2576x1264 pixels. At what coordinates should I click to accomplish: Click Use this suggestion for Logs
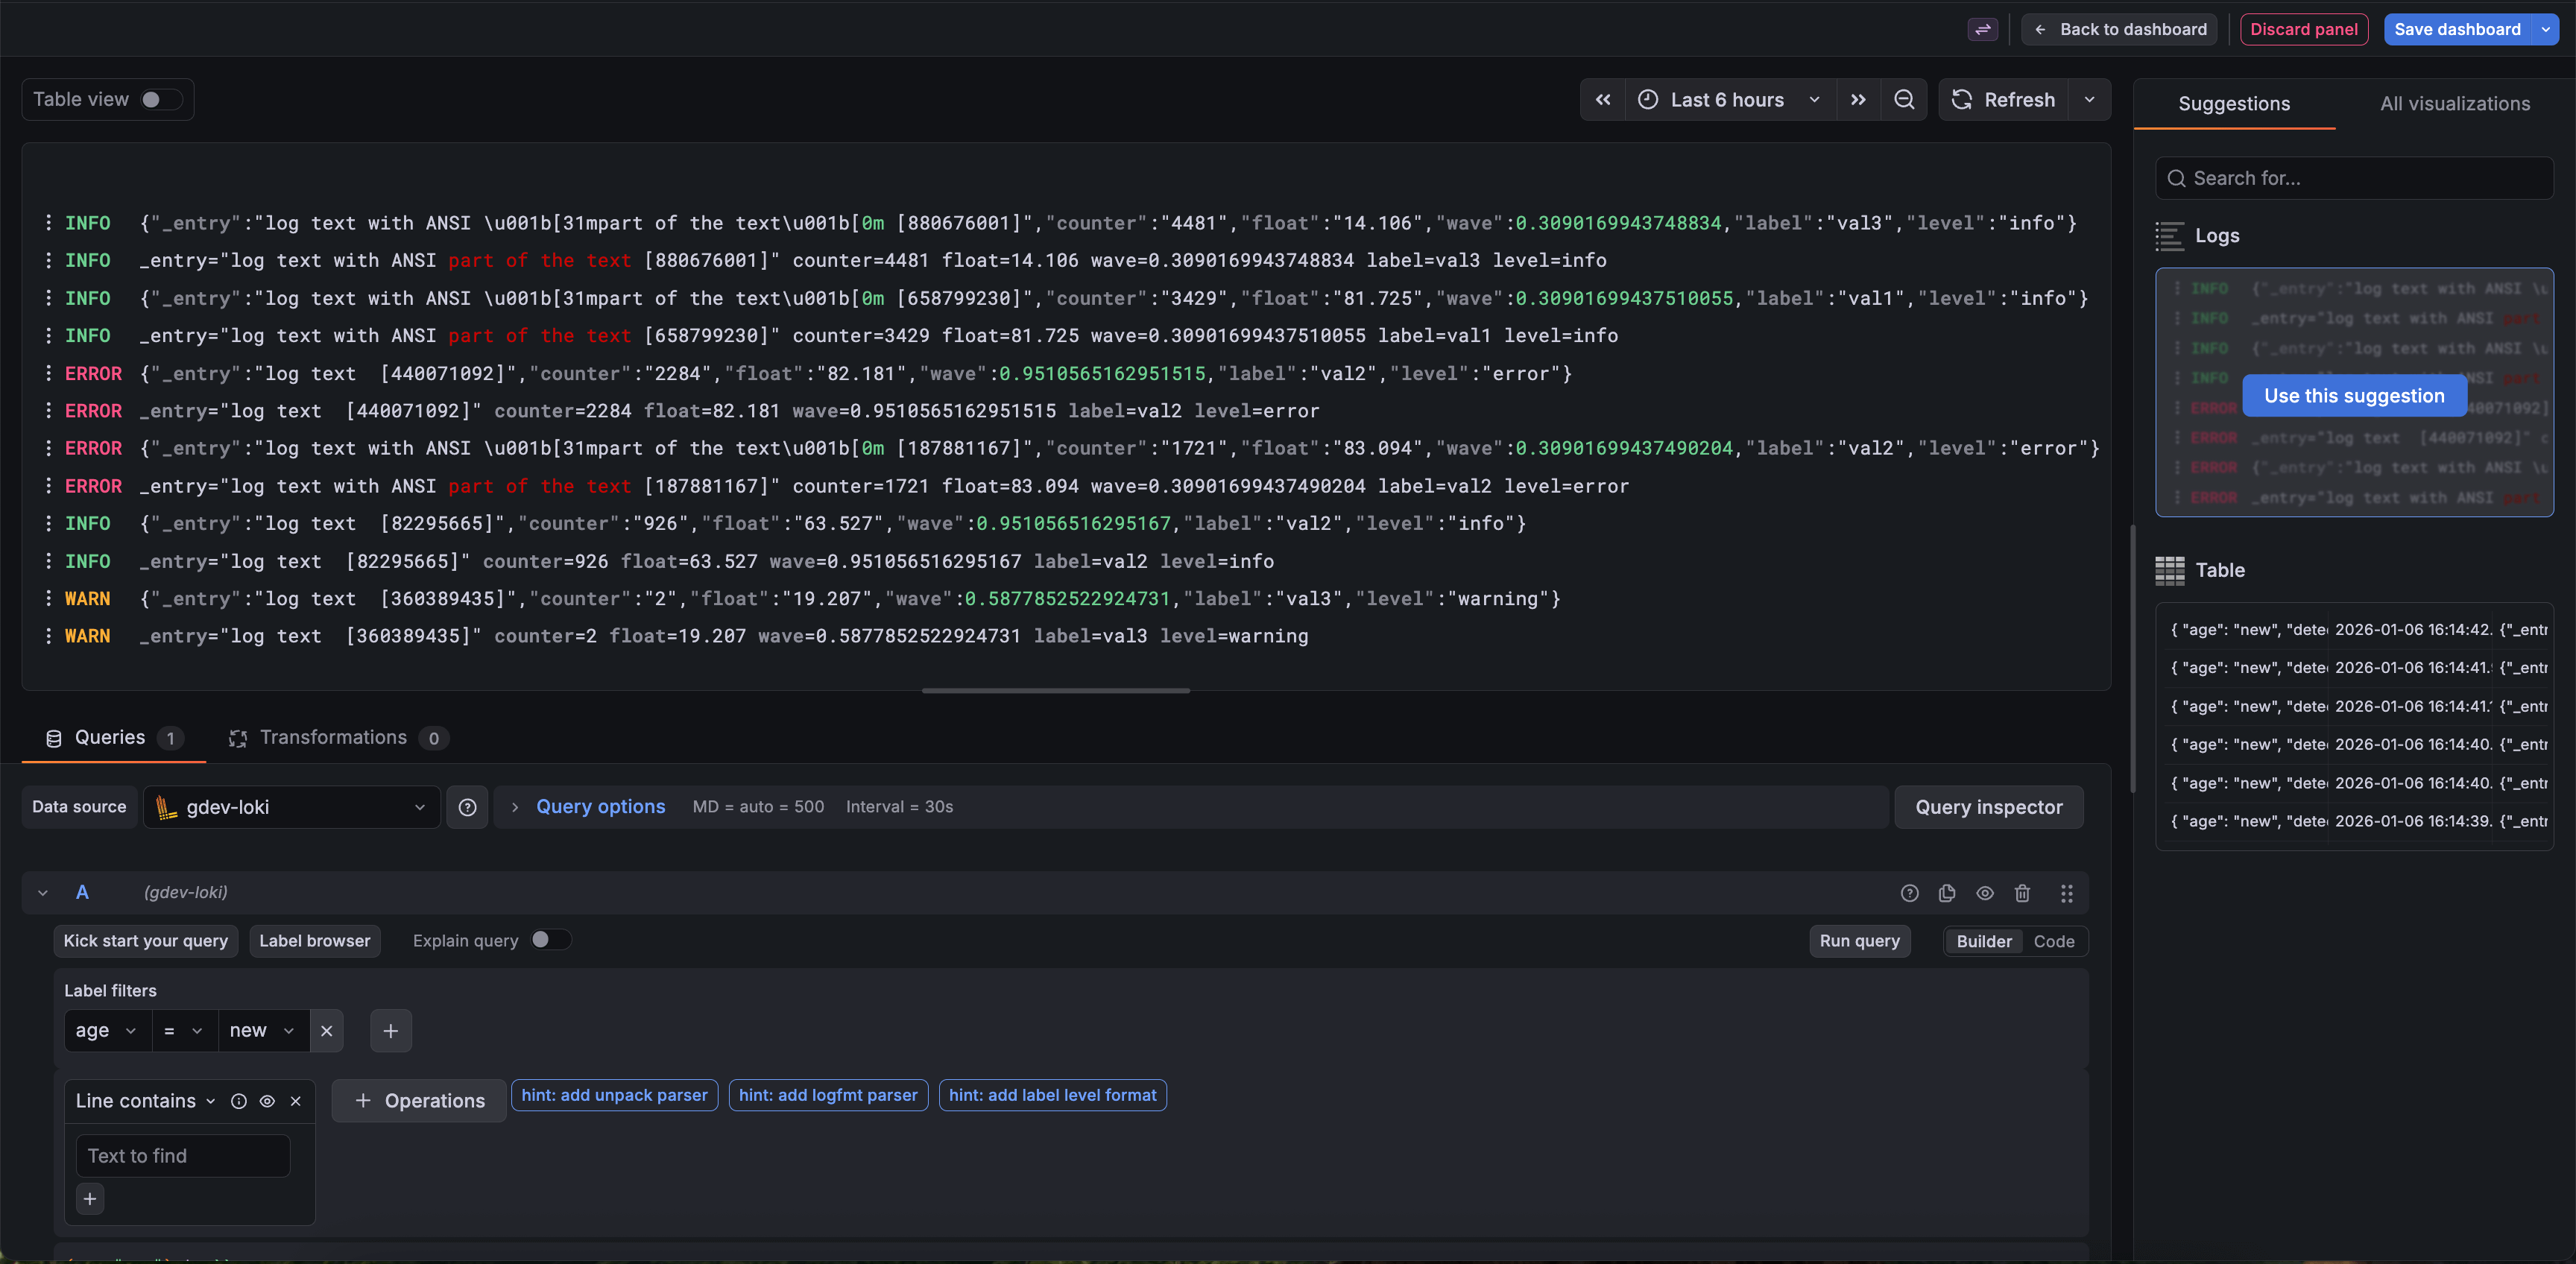[2354, 396]
